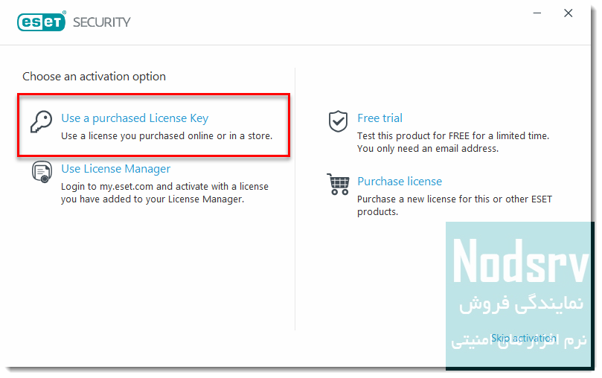Image resolution: width=602 pixels, height=378 pixels.
Task: Select the Nodsrv watermark logo
Action: [520, 260]
